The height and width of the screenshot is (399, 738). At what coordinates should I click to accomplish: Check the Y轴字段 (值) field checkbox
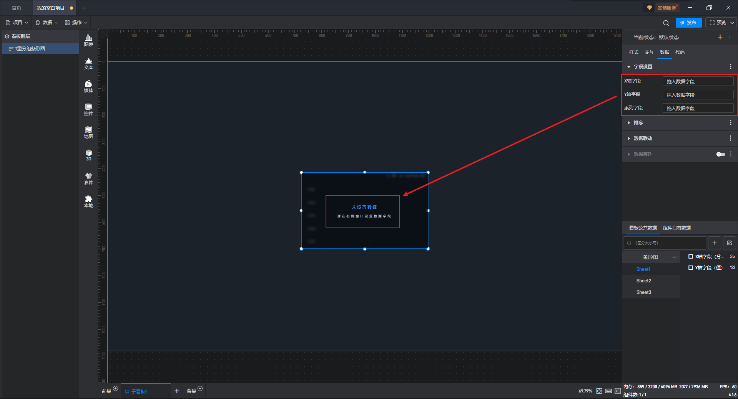[x=691, y=268]
